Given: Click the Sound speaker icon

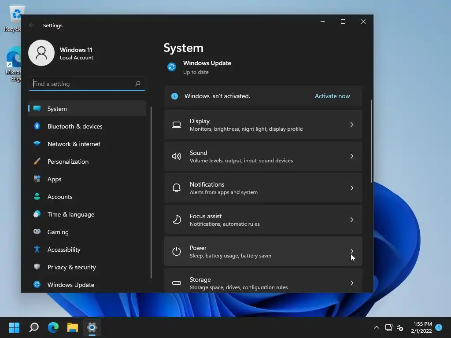Looking at the screenshot, I should point(177,156).
